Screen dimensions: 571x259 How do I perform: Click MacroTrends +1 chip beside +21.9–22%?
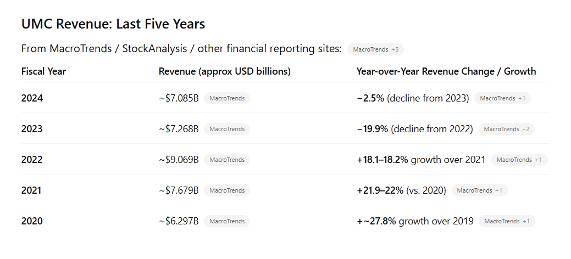click(479, 190)
